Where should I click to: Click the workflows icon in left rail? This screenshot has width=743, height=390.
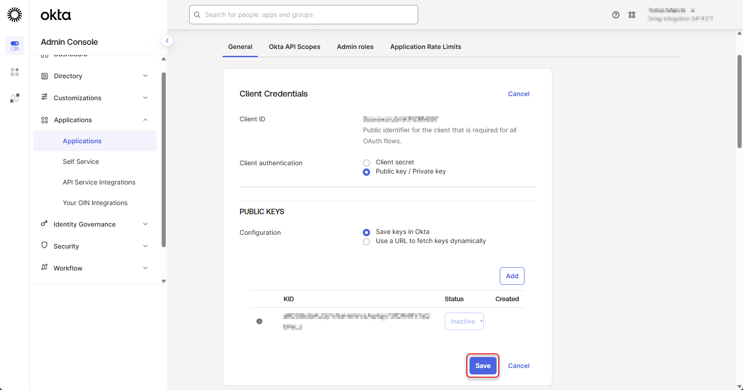click(15, 98)
